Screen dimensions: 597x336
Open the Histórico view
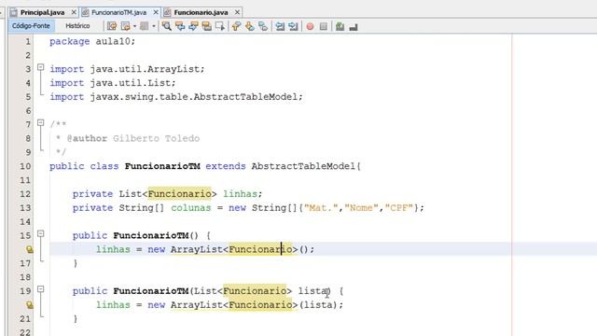tap(77, 26)
